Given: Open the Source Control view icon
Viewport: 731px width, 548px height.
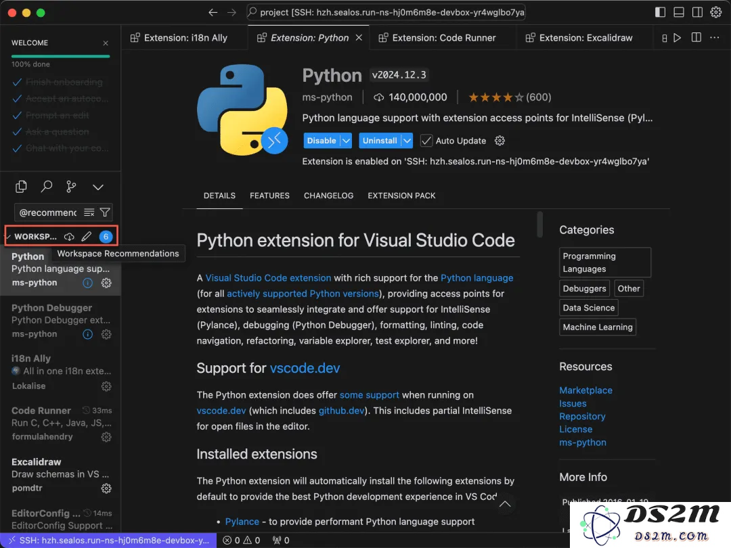Looking at the screenshot, I should pyautogui.click(x=71, y=187).
